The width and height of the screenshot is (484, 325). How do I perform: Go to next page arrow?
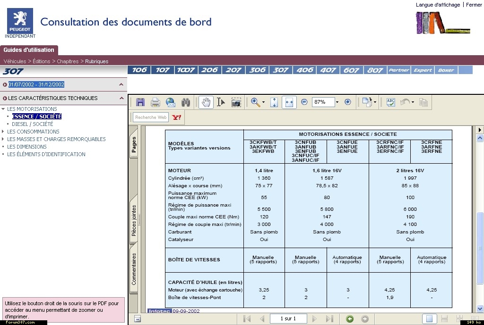(314, 318)
